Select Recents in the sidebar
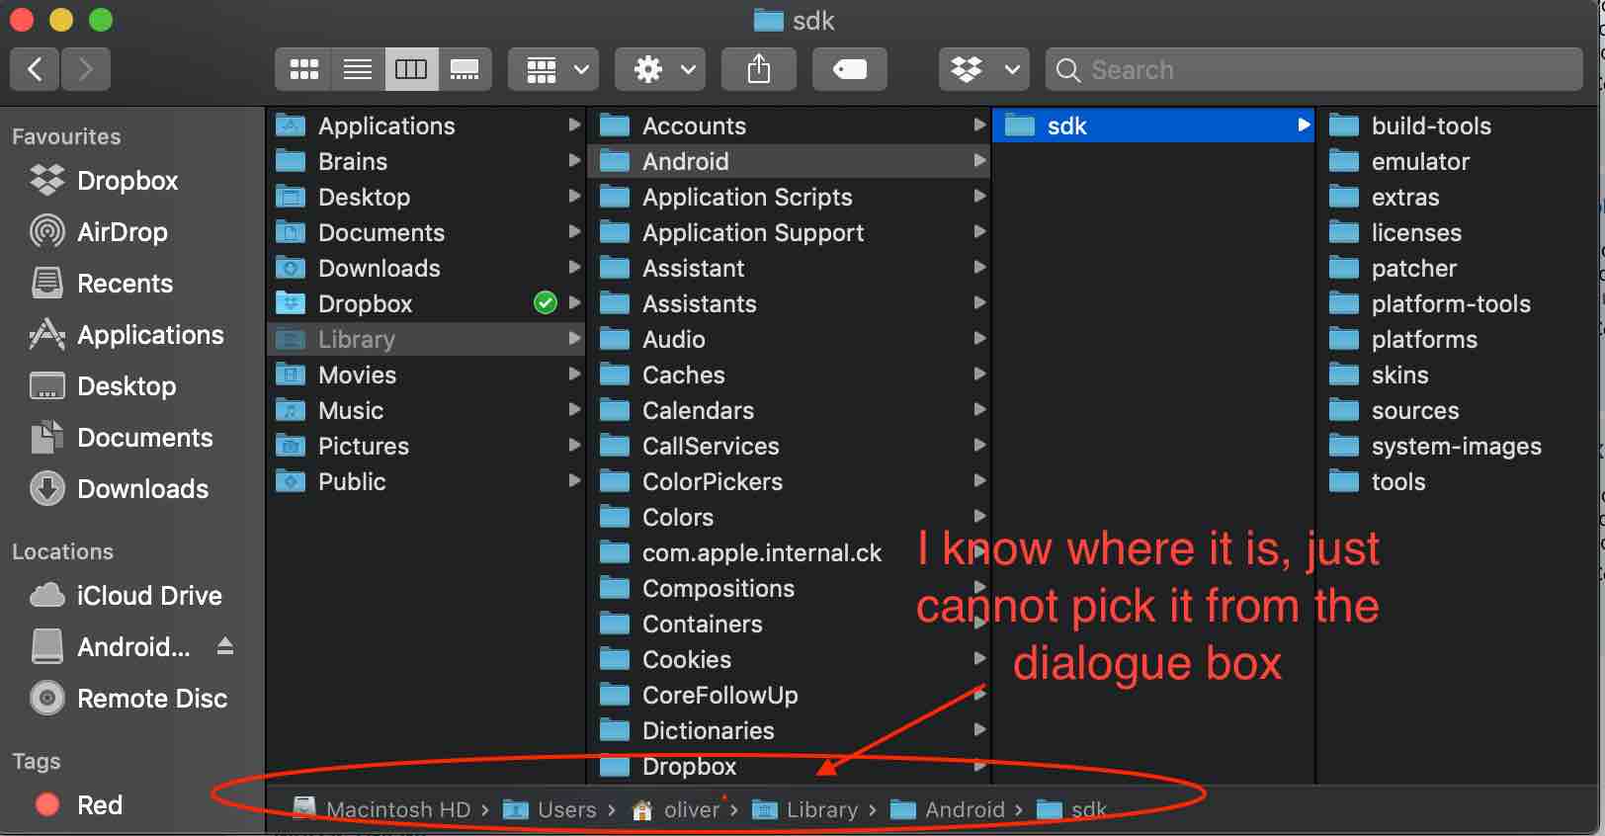Screen dimensions: 1605x836 (125, 284)
